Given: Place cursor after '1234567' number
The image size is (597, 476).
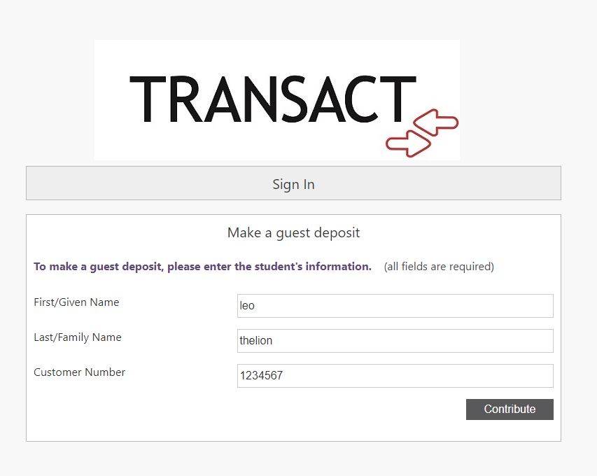Looking at the screenshot, I should [x=283, y=376].
